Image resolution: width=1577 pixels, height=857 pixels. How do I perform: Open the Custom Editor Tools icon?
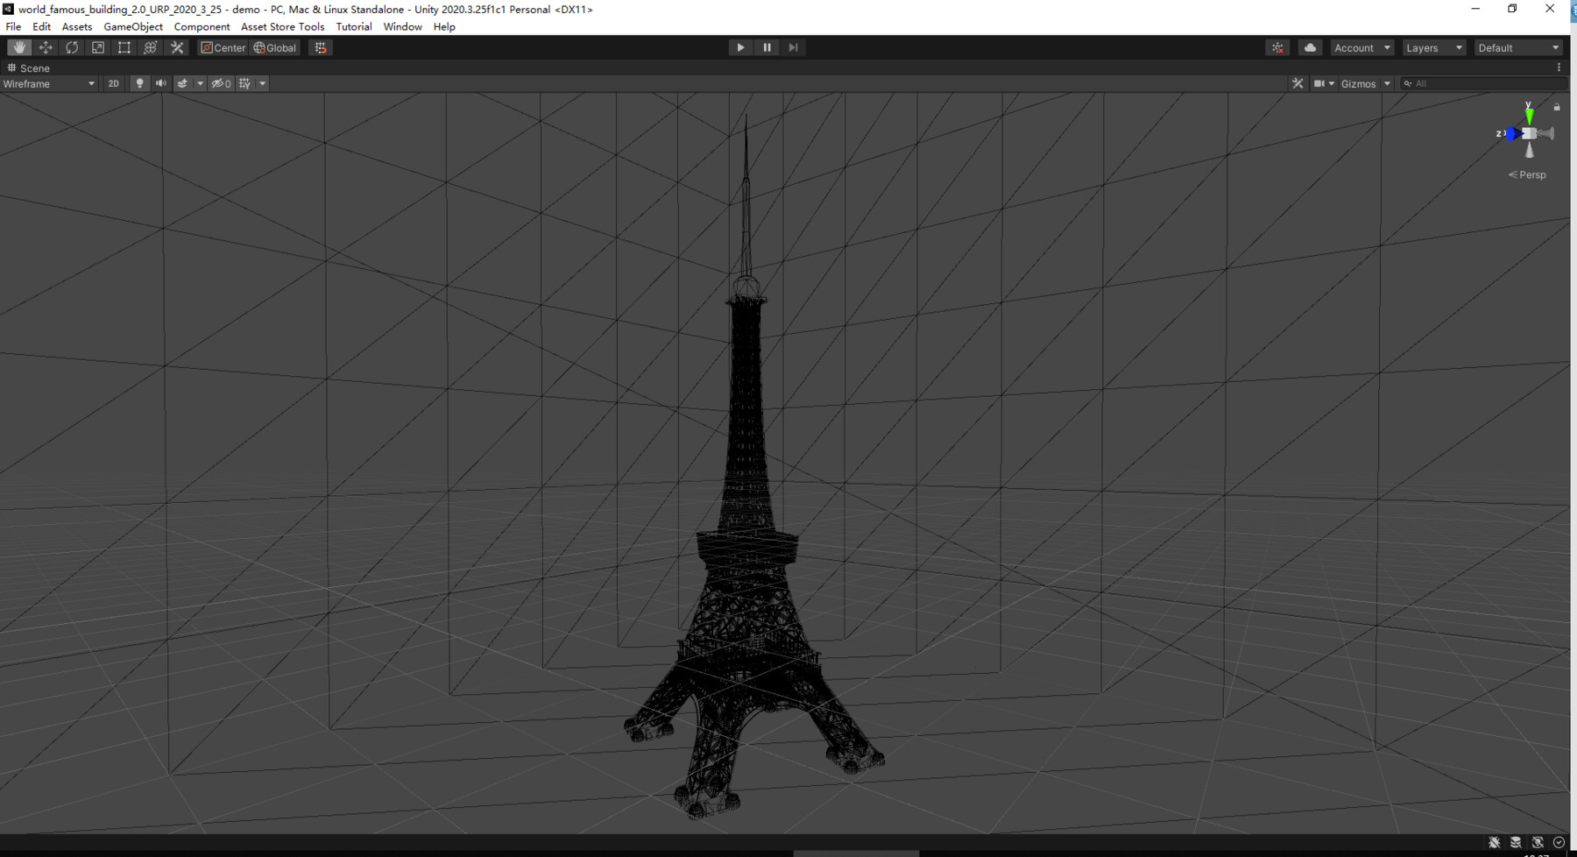[x=177, y=47]
